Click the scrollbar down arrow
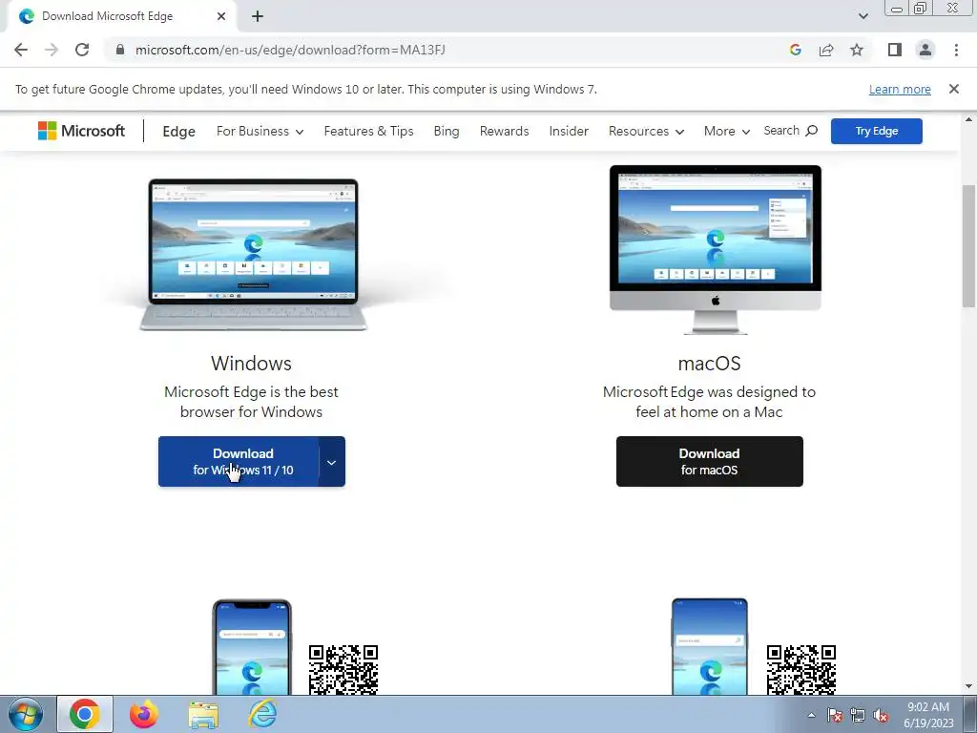The height and width of the screenshot is (733, 977). tap(968, 687)
